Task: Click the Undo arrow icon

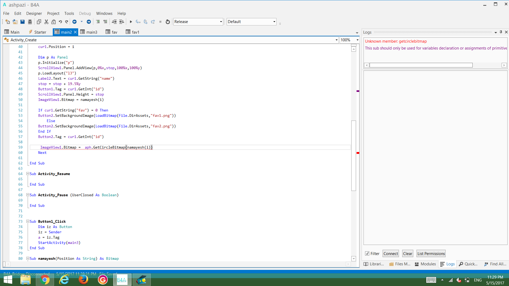Action: tap(60, 22)
